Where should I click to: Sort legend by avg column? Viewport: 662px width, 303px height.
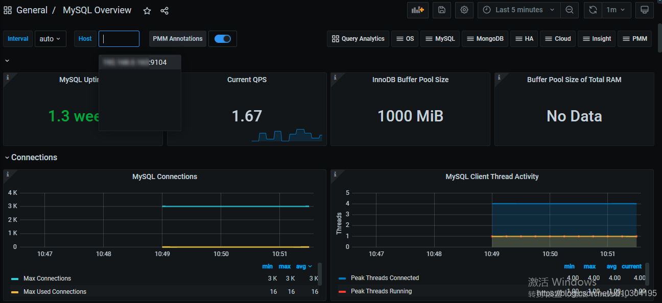[303, 266]
